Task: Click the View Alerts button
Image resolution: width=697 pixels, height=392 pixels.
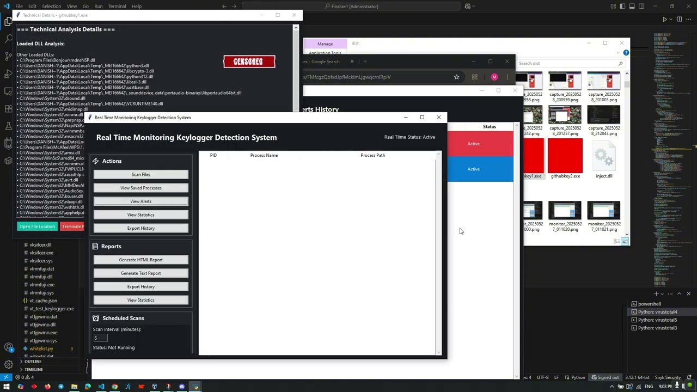Action: (141, 201)
